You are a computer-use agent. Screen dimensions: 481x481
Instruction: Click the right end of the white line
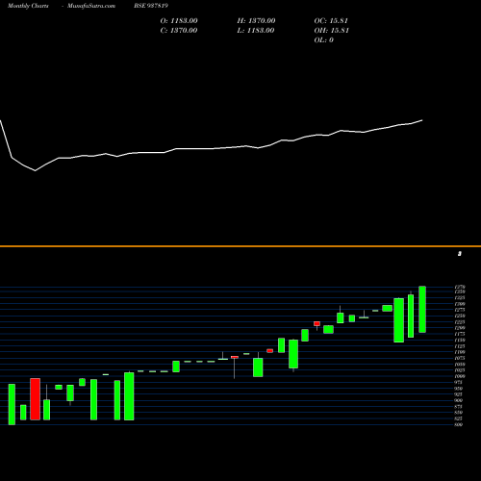pos(422,120)
